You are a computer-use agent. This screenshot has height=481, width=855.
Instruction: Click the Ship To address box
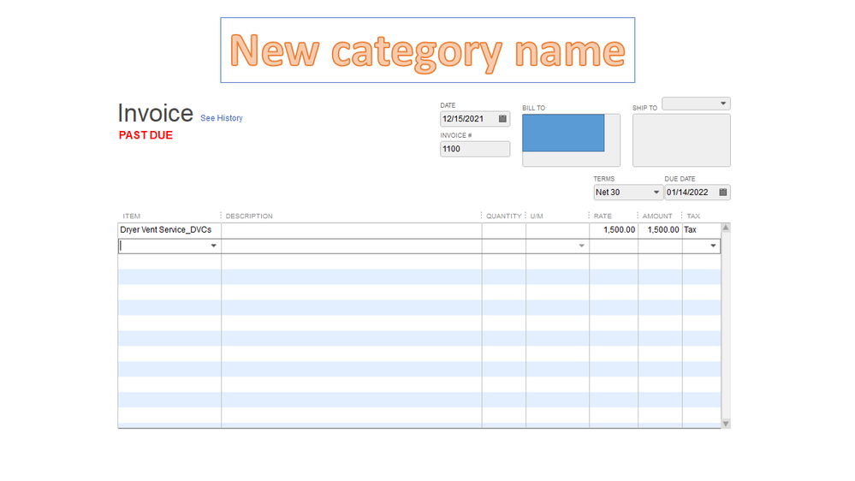pos(681,140)
